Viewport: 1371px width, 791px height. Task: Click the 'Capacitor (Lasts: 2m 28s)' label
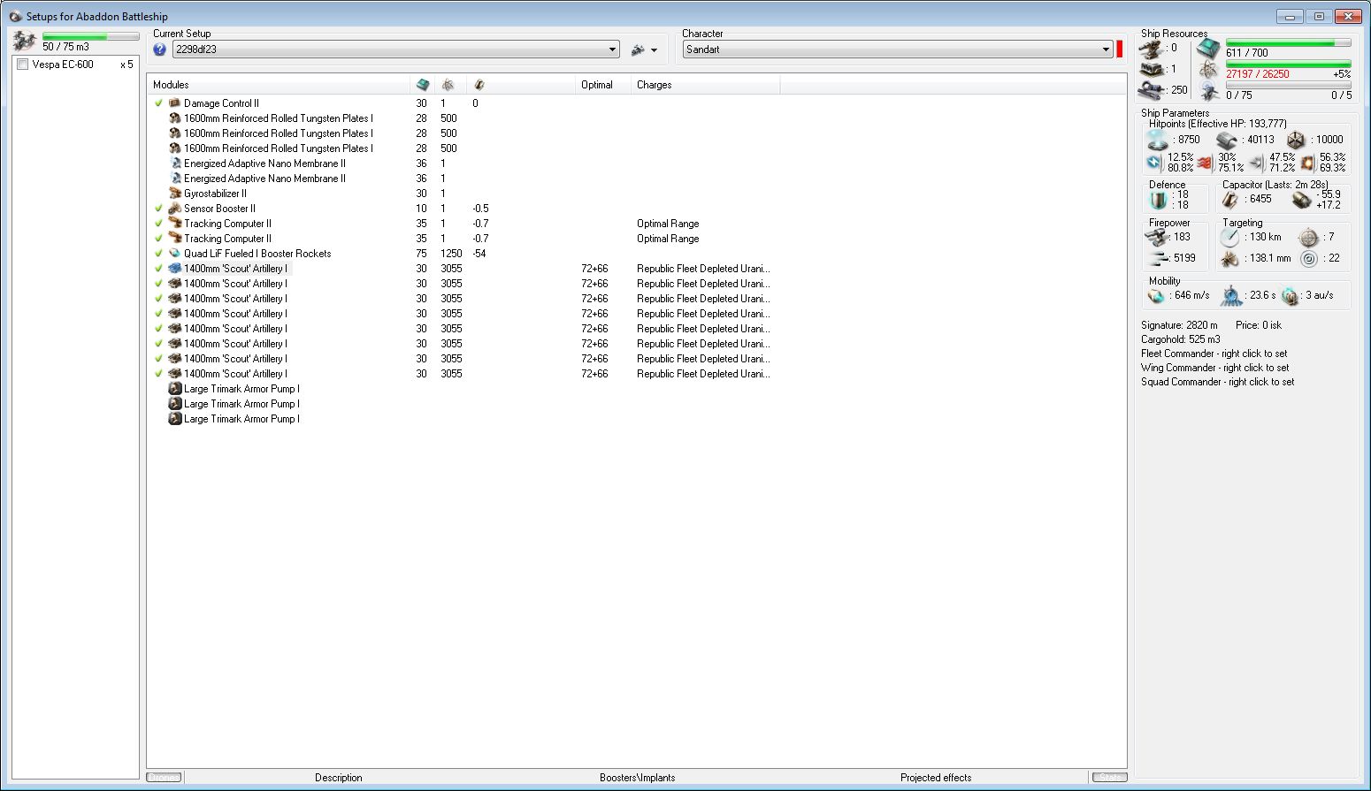pos(1275,185)
